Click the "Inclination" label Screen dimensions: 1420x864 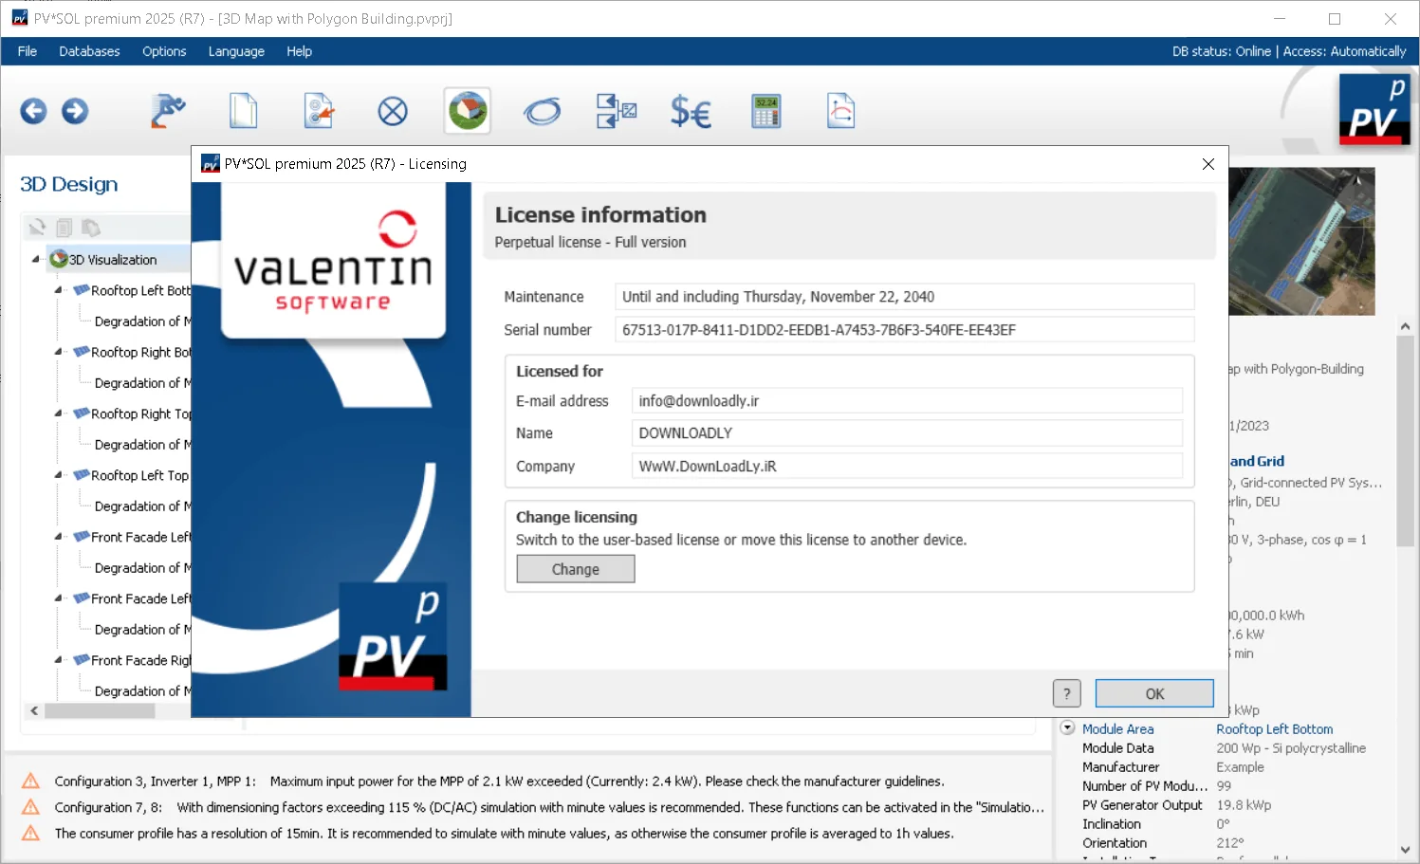pyautogui.click(x=1112, y=824)
